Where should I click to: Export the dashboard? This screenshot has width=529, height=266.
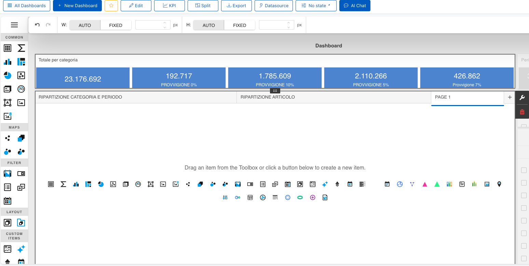click(236, 5)
